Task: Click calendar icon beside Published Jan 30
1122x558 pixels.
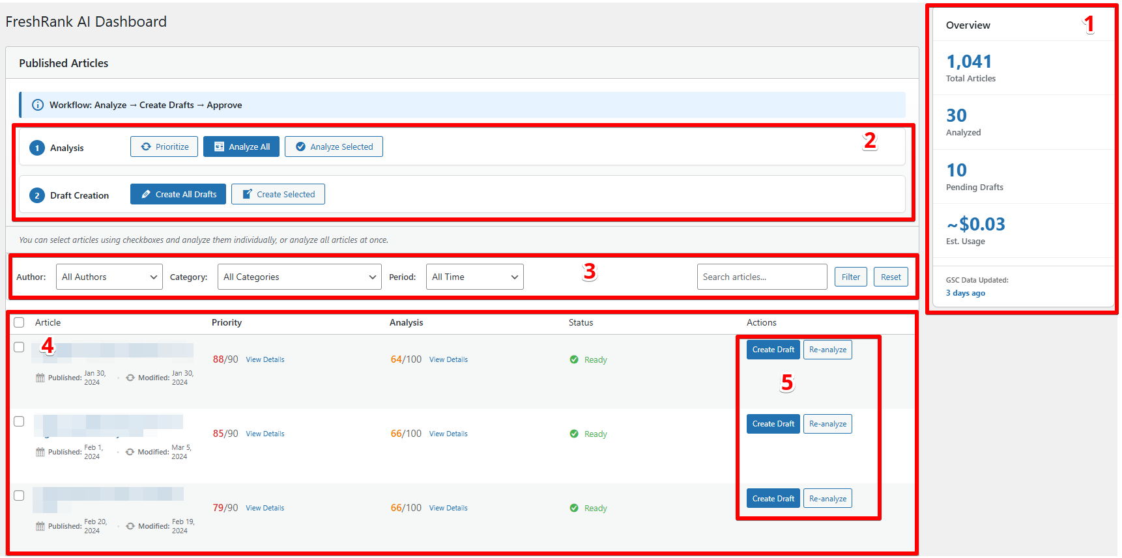Action: tap(40, 378)
